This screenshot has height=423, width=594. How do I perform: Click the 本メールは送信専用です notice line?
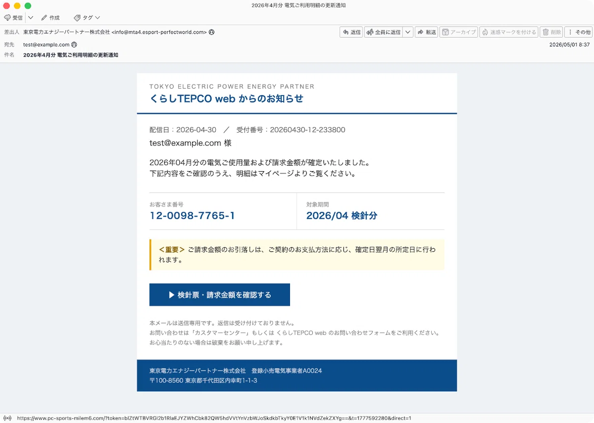pyautogui.click(x=222, y=323)
